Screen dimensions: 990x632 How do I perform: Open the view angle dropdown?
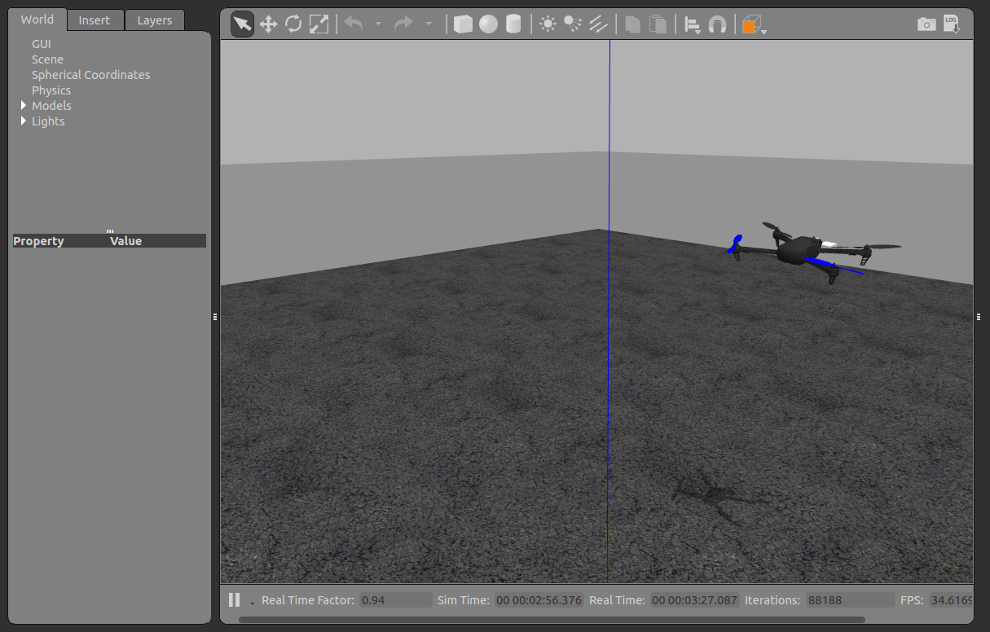click(x=753, y=25)
